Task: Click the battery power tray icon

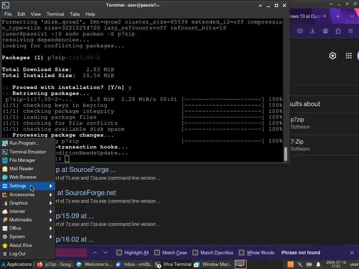Action: [309, 265]
